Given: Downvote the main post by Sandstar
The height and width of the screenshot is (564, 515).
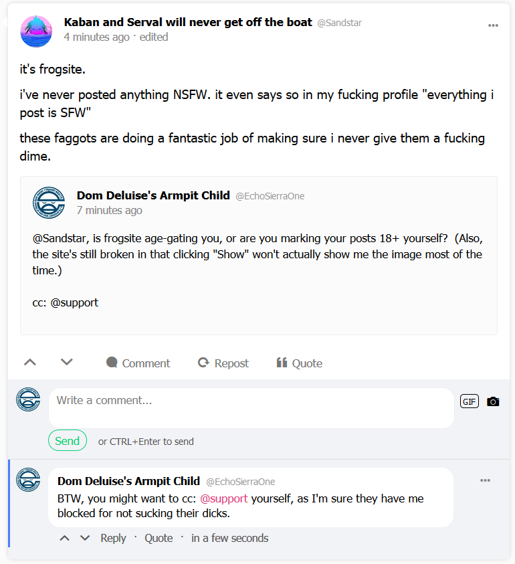Looking at the screenshot, I should [x=66, y=363].
